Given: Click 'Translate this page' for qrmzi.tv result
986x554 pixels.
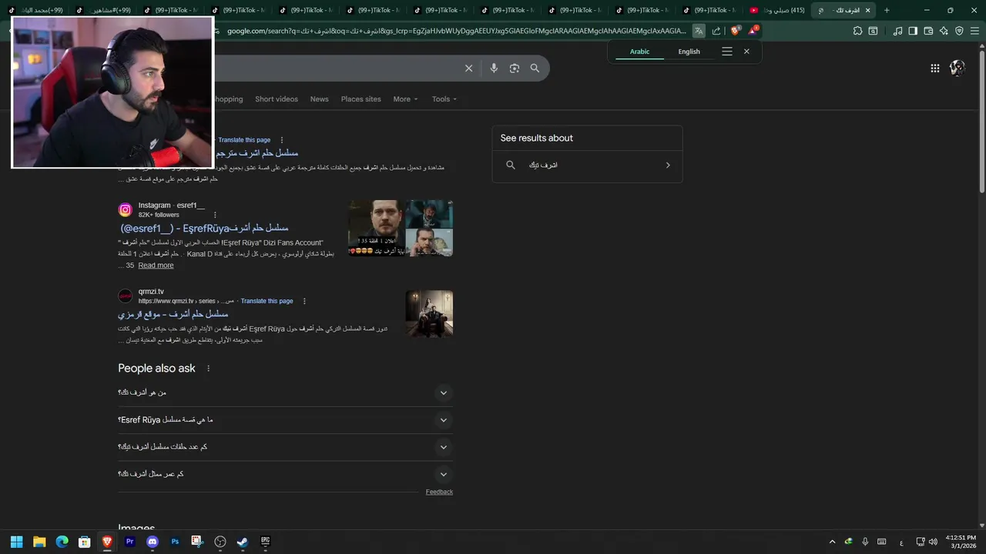Looking at the screenshot, I should (x=267, y=301).
